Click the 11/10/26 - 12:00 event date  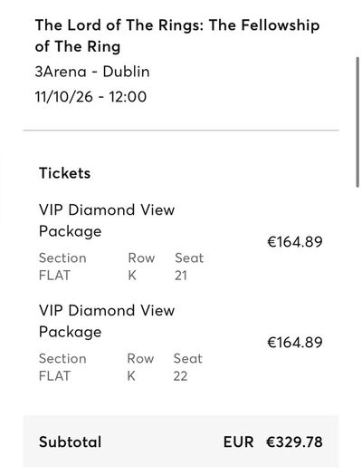tap(90, 96)
